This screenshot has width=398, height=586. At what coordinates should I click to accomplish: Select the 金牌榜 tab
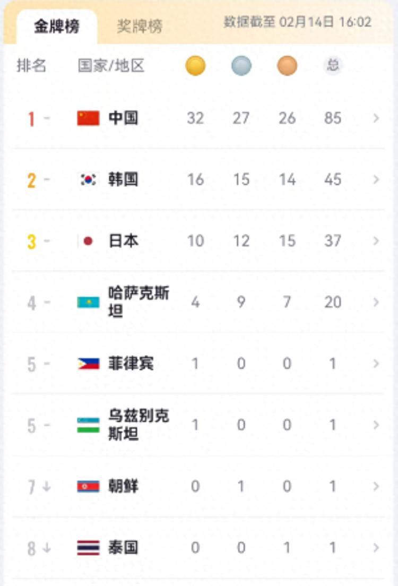tap(57, 26)
